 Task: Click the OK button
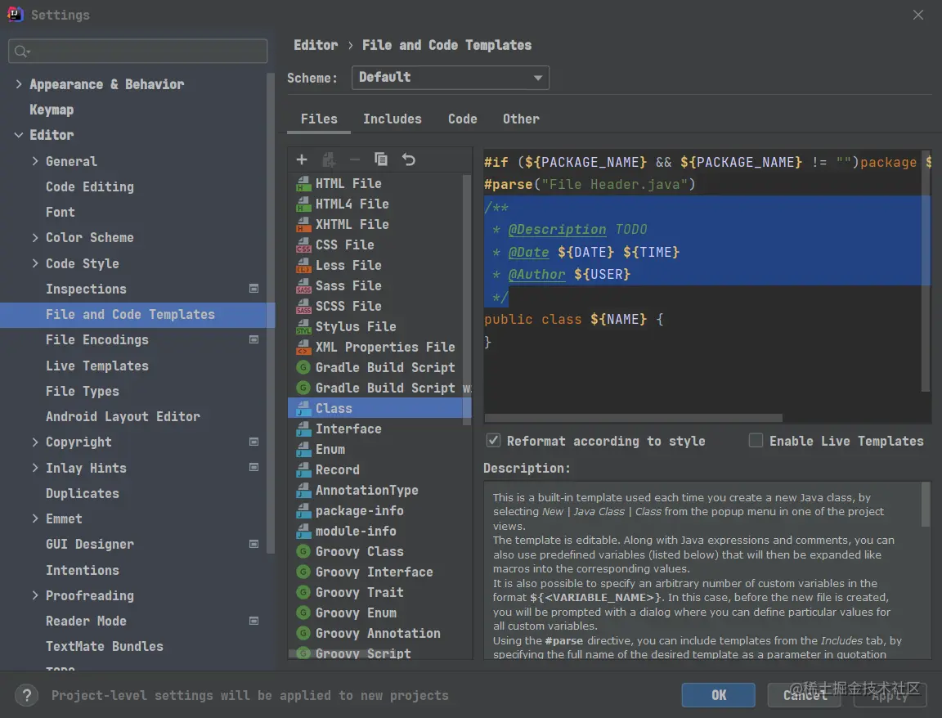(x=719, y=695)
